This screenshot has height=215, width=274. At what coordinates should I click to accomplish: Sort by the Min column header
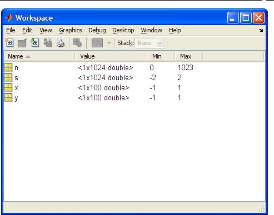click(x=161, y=56)
